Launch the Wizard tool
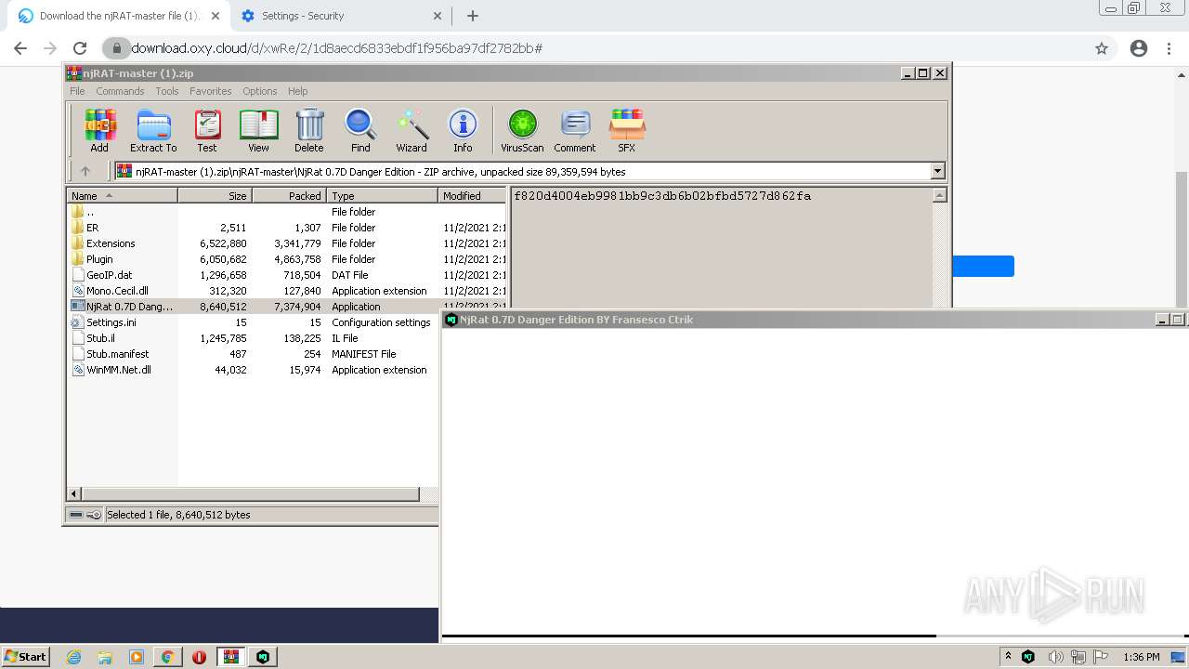The width and height of the screenshot is (1189, 669). (x=412, y=130)
